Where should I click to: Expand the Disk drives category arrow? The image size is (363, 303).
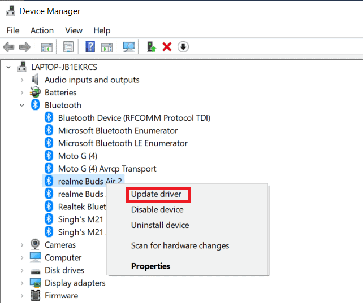pos(22,270)
